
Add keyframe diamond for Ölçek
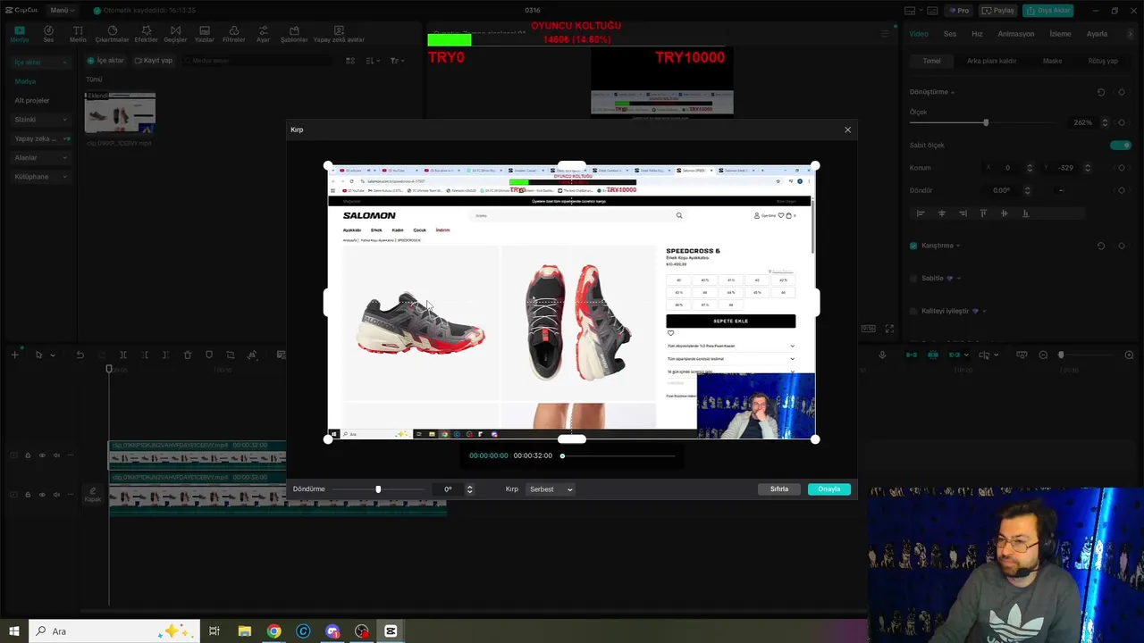tap(1122, 122)
